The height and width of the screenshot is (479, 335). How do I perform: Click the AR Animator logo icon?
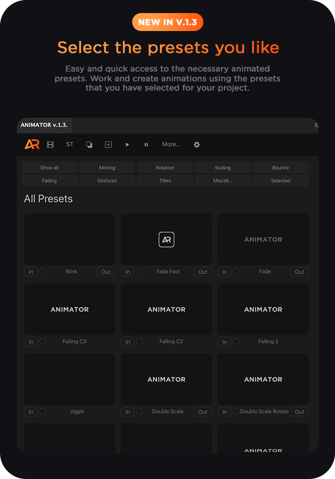coord(32,144)
